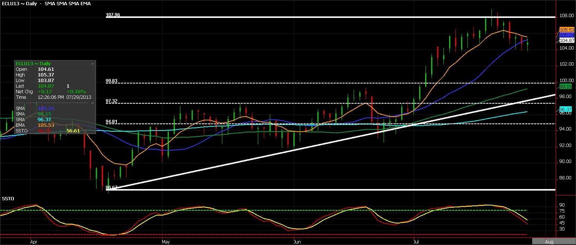The image size is (576, 245).
Task: Select the green 'ECLU13 ~ Daily' data box header
Action: coord(33,64)
